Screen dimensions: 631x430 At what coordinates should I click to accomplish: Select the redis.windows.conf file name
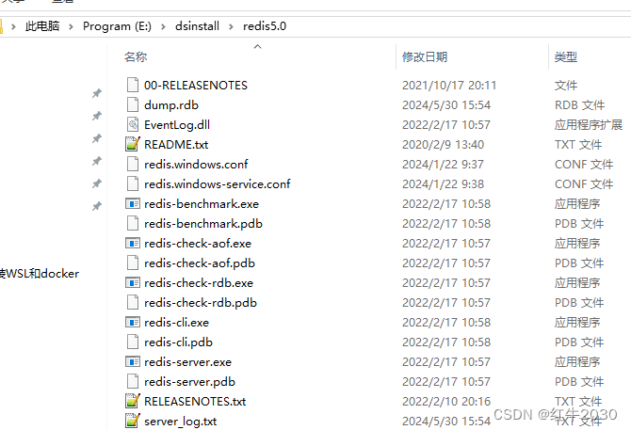[x=196, y=164]
